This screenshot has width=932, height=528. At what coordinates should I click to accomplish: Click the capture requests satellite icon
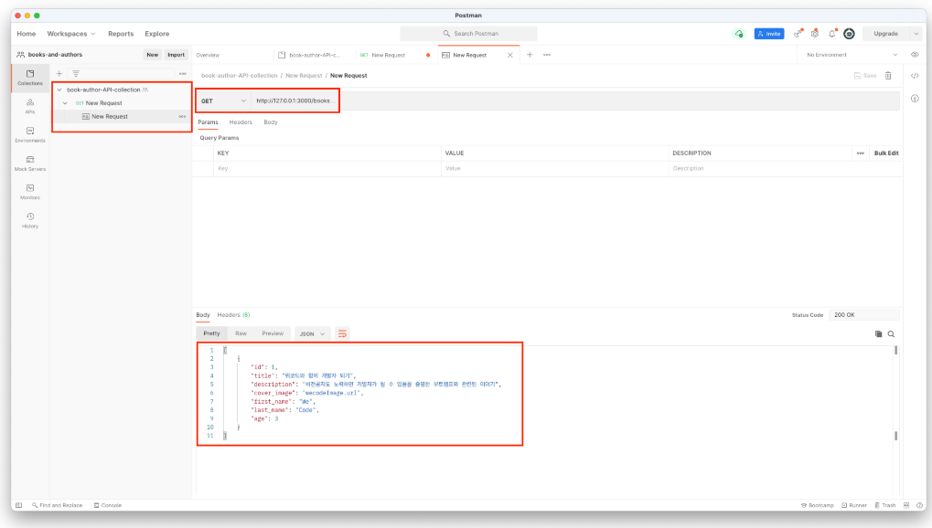798,33
